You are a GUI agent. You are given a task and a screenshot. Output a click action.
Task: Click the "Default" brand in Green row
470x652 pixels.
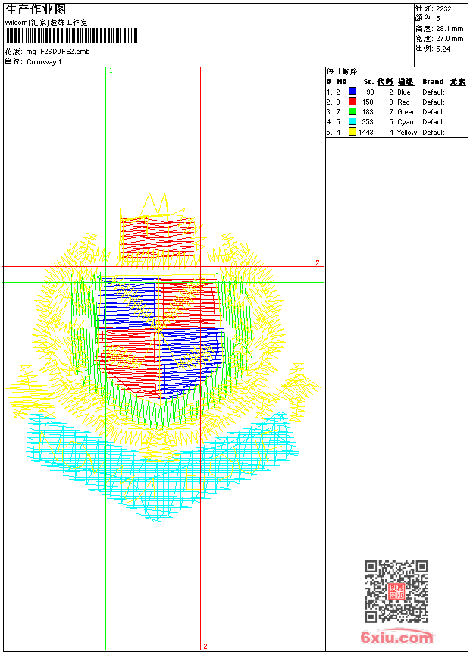pos(434,112)
